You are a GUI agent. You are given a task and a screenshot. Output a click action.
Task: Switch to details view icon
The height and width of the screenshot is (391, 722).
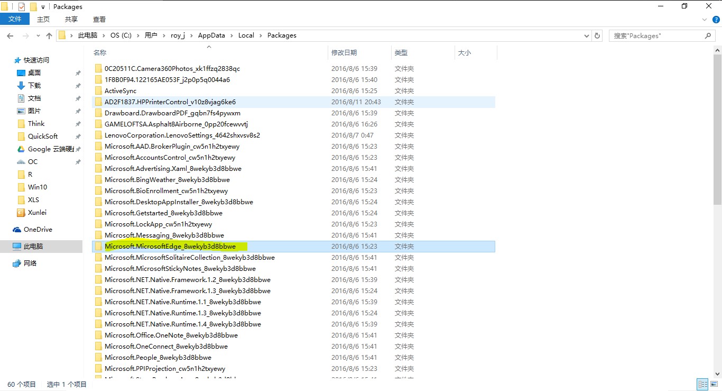coord(702,385)
